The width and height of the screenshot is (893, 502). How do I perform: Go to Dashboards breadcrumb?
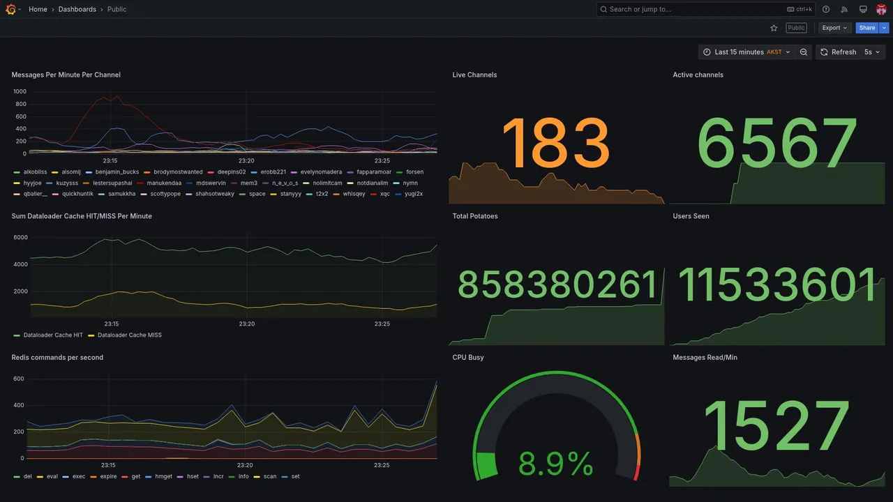point(77,9)
